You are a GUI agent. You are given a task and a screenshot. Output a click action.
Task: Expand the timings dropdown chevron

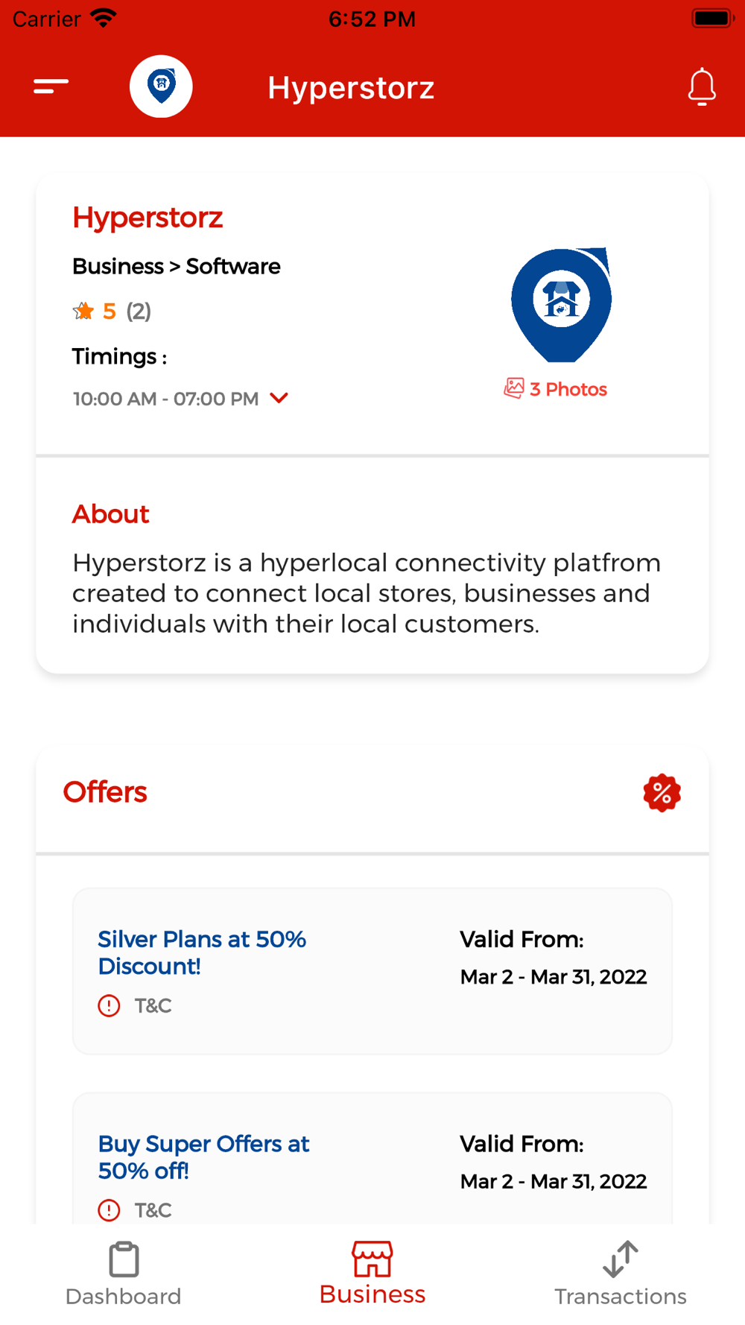point(279,398)
